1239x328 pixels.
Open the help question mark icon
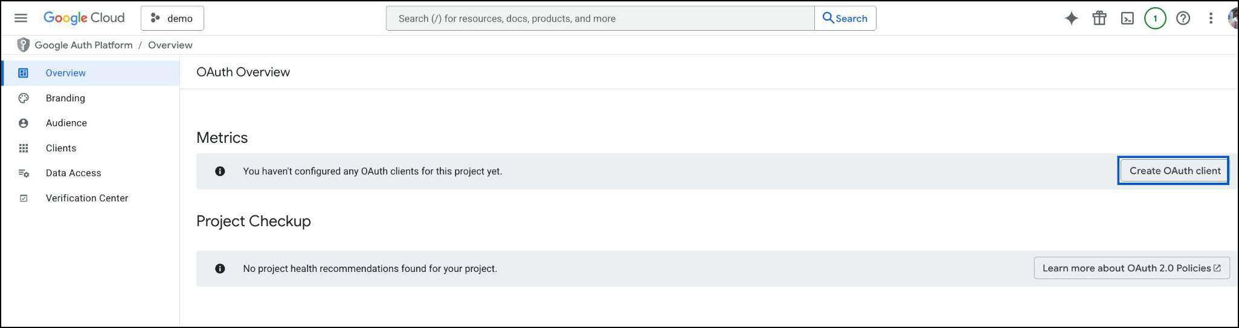pyautogui.click(x=1183, y=19)
